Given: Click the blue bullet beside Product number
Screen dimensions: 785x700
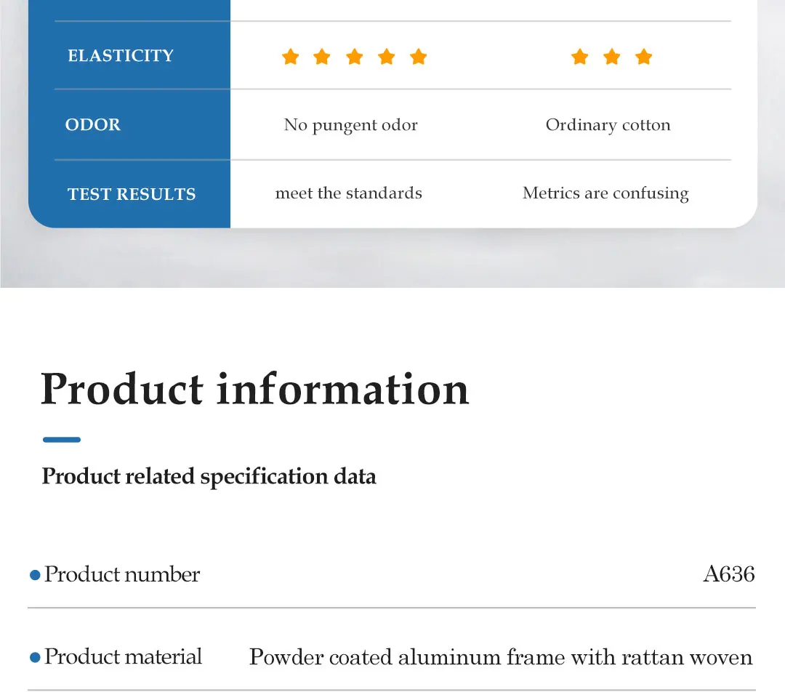Looking at the screenshot, I should (34, 575).
